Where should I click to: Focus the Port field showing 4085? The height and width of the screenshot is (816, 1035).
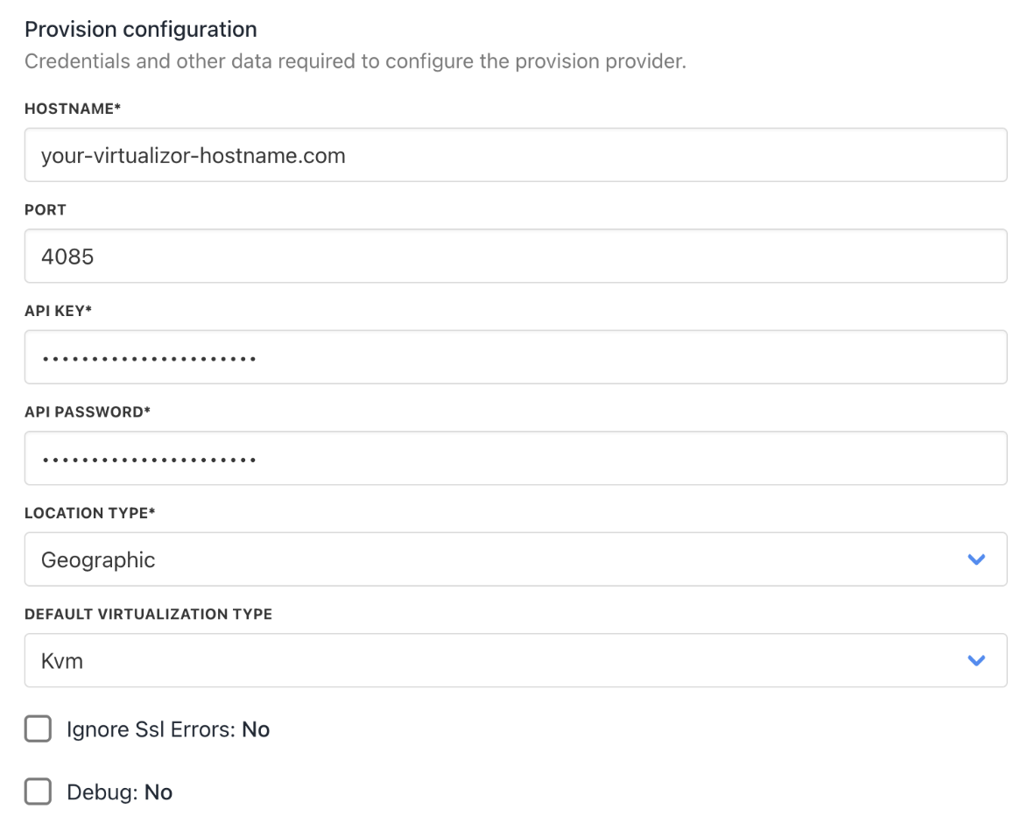point(515,257)
